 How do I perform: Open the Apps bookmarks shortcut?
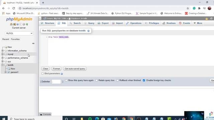click(x=6, y=13)
